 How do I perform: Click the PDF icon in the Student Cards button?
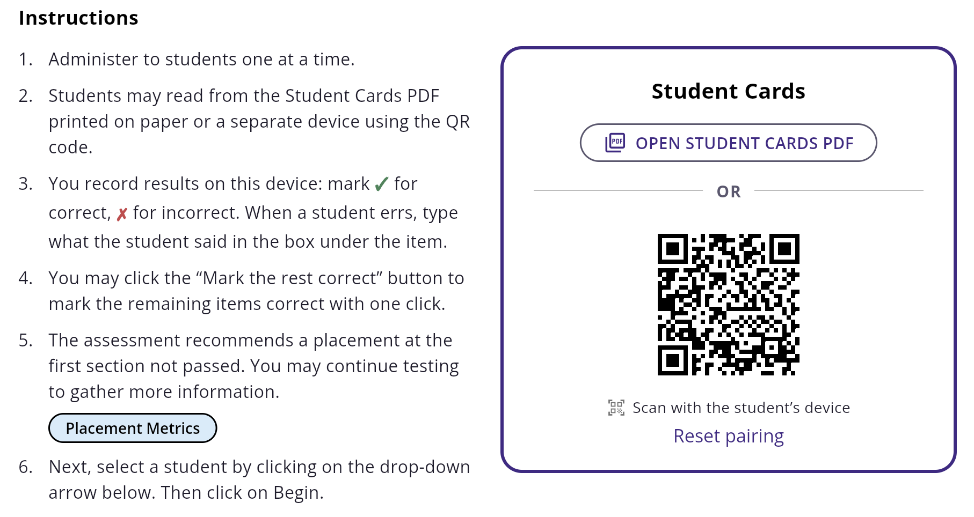pos(615,143)
